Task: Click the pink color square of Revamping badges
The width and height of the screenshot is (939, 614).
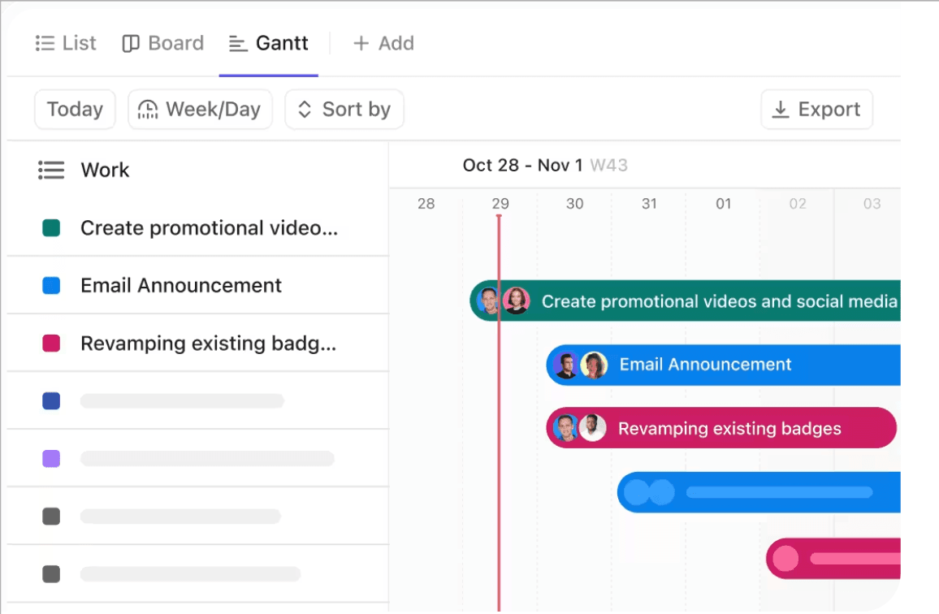Action: [51, 344]
